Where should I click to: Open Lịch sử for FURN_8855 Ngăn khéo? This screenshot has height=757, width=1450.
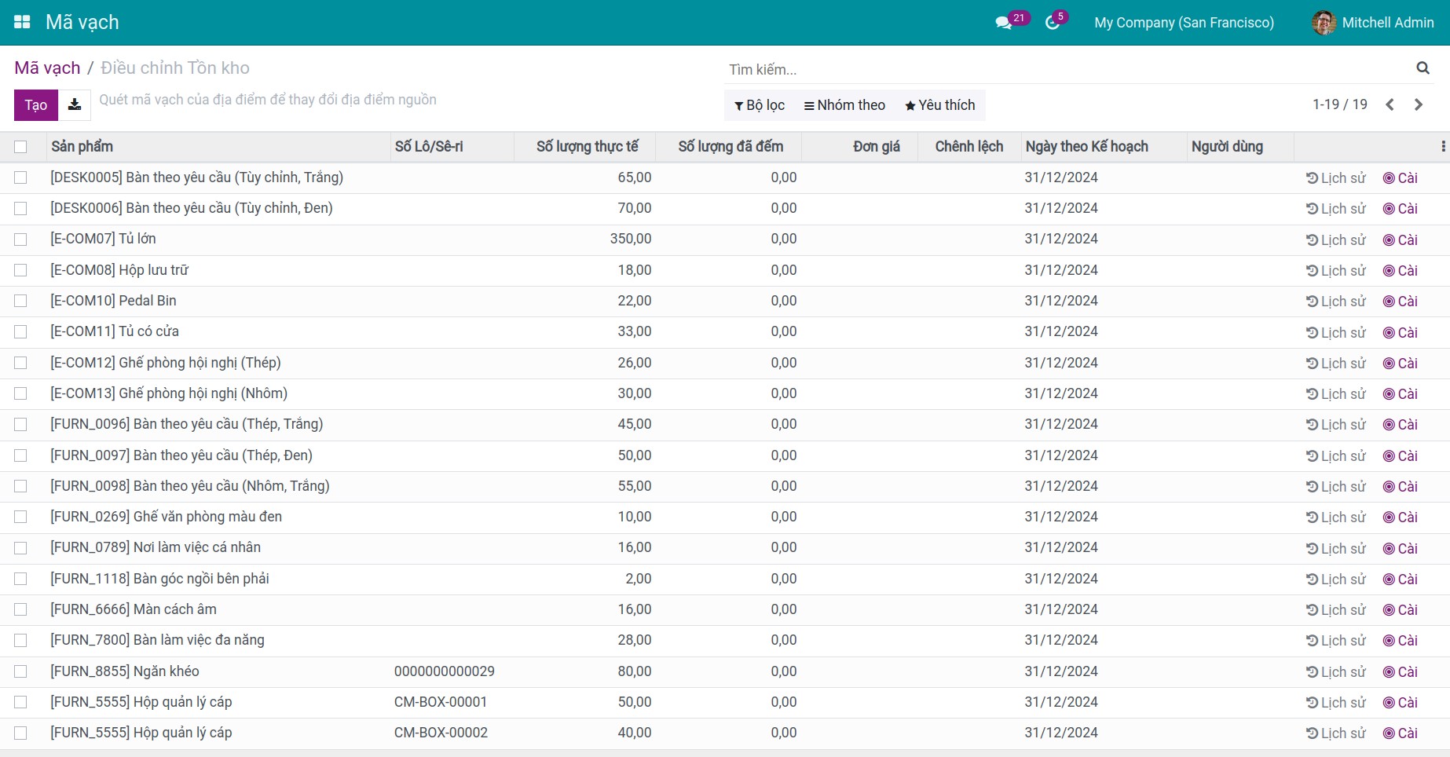tap(1335, 672)
